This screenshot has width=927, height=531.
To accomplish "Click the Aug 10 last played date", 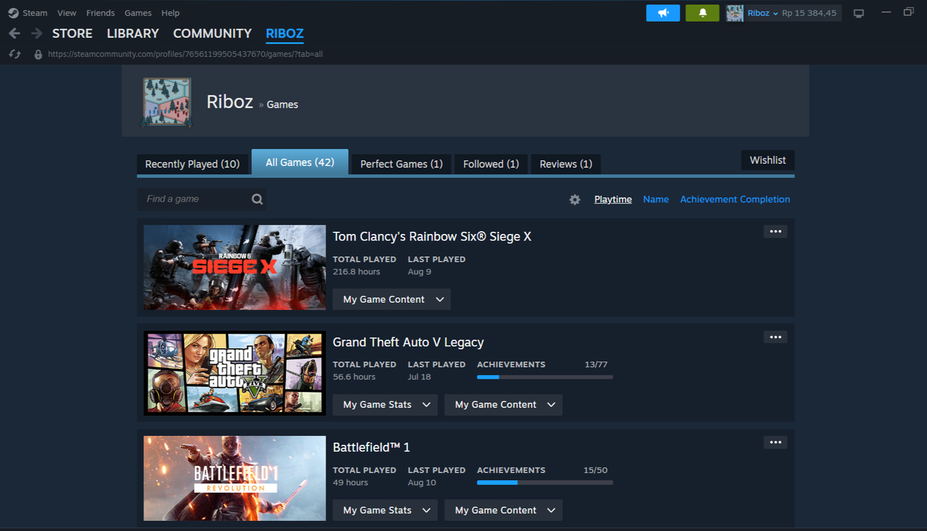I will point(422,482).
